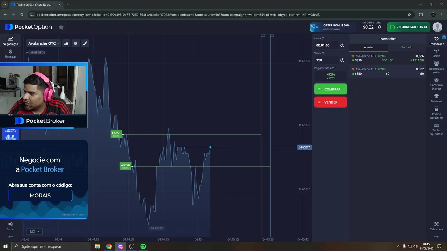Expand the M2 timeframe selector

[x=34, y=231]
